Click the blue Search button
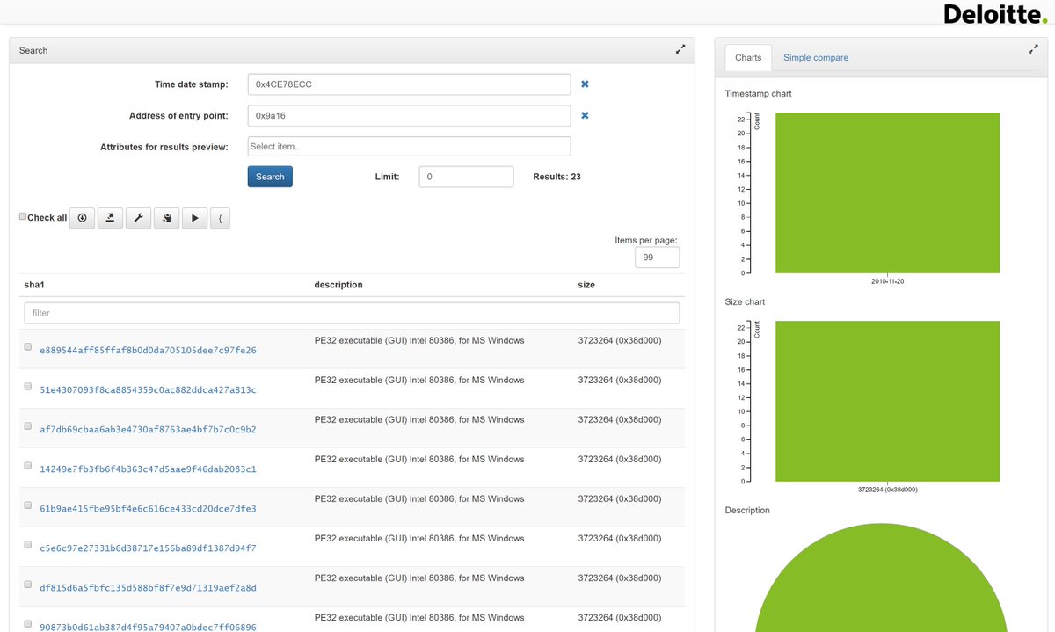 coord(270,177)
